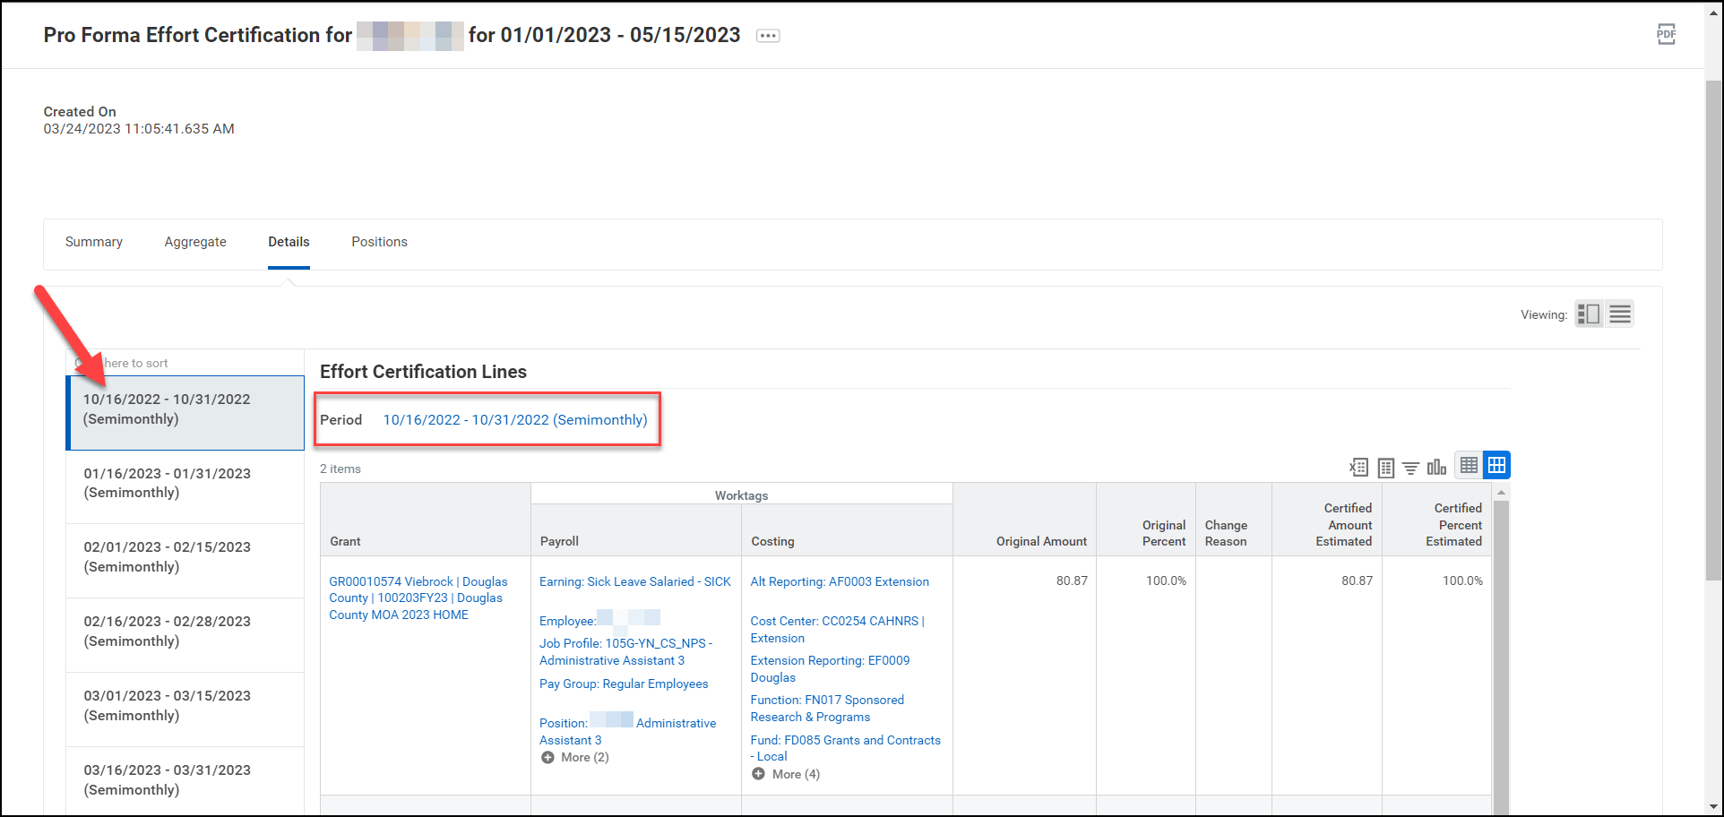Select the compact grid view icon
This screenshot has height=817, width=1724.
point(1469,465)
